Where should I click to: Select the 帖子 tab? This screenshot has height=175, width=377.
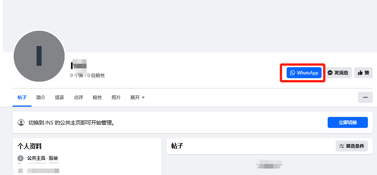point(22,97)
